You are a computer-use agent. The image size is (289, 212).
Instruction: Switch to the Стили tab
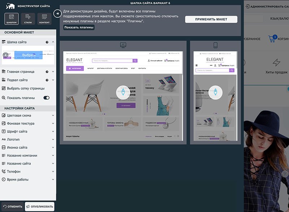click(28, 19)
